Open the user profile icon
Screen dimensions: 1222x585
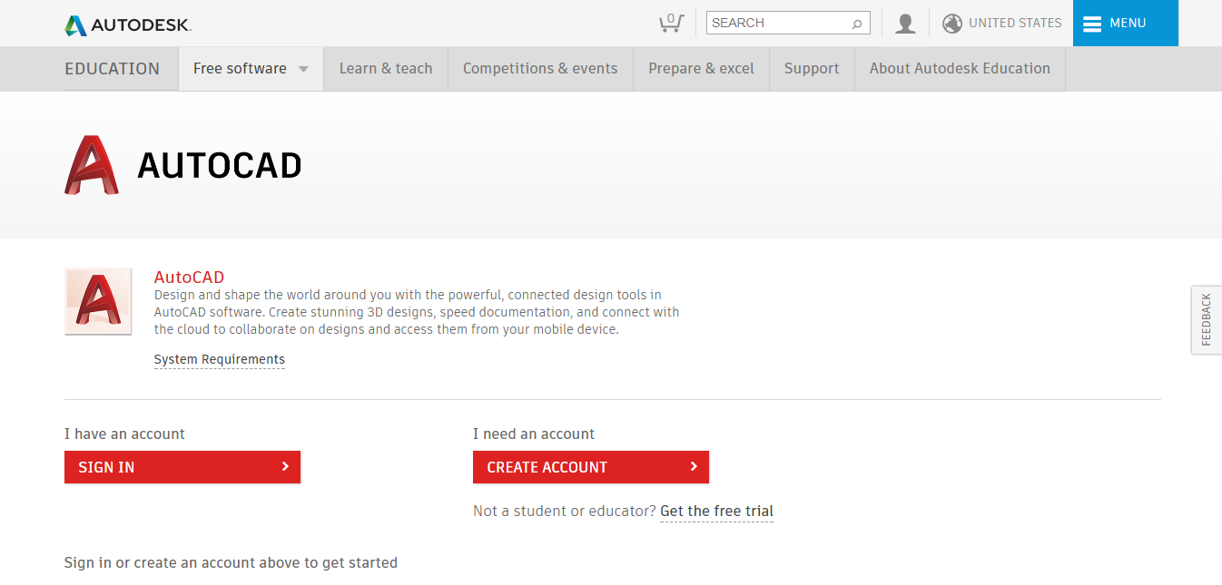[x=905, y=24]
